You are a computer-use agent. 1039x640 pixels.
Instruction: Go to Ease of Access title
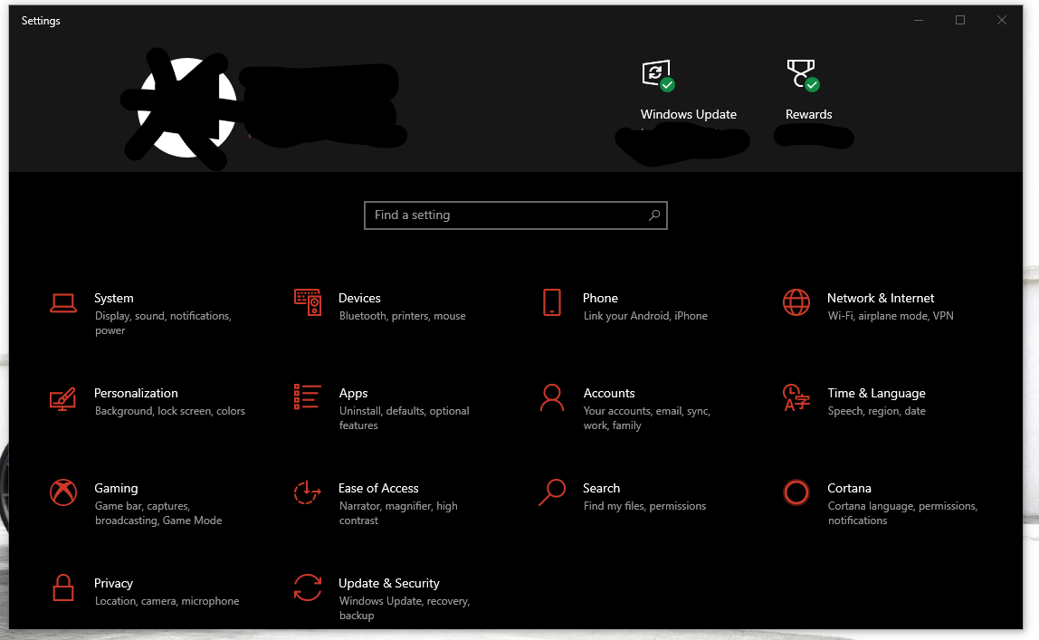click(x=378, y=488)
